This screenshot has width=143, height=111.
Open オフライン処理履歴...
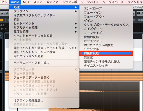pos(44,101)
